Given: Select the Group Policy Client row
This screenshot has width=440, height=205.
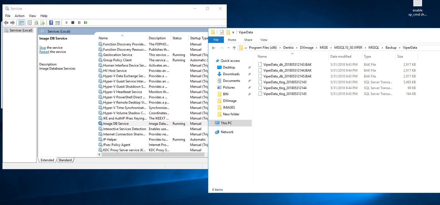Looking at the screenshot, I should click(153, 60).
